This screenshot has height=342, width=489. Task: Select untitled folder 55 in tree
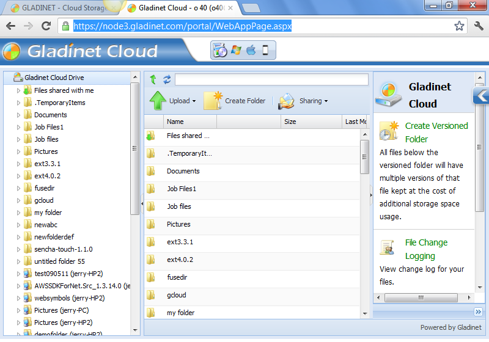(59, 261)
